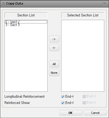Select '2 : Sect 2' in Section List
109x118 pixels.
(26, 22)
